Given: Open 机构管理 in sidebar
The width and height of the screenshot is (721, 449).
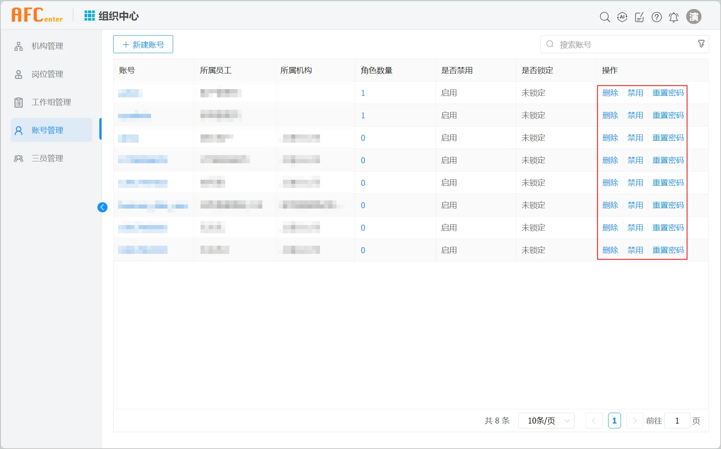Looking at the screenshot, I should tap(47, 46).
